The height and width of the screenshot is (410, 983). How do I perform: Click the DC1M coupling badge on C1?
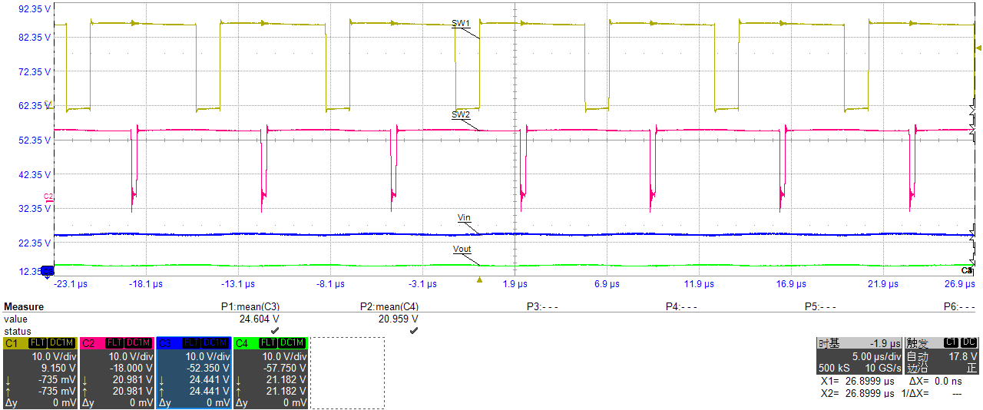61,342
